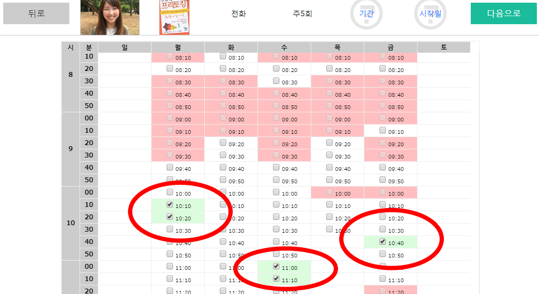Image resolution: width=539 pixels, height=294 pixels.
Task: Uncheck the Friday 10:40 time slot
Action: click(x=383, y=242)
